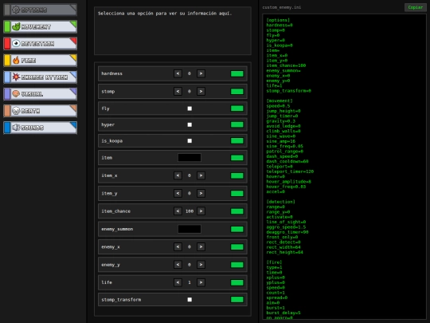This screenshot has width=430, height=323.
Task: Click the stomp option label
Action: 108,92
